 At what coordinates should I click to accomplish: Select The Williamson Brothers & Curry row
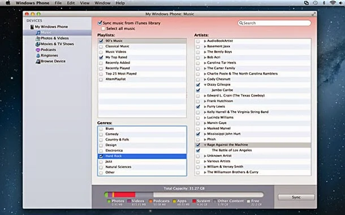pyautogui.click(x=253, y=173)
